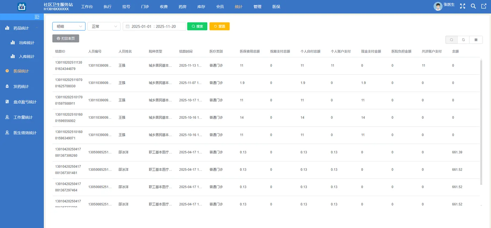Open the date range picker field

coord(154,26)
